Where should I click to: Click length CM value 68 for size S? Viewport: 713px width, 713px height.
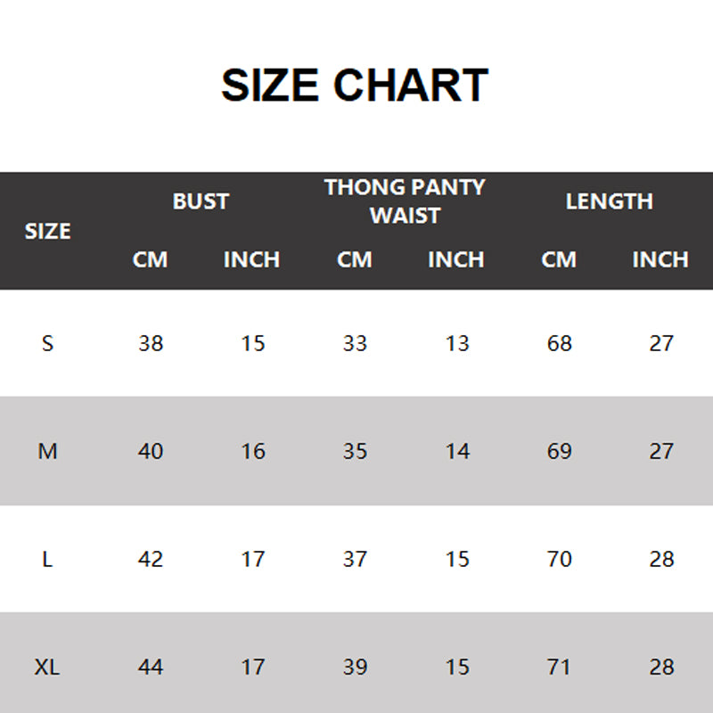(559, 343)
